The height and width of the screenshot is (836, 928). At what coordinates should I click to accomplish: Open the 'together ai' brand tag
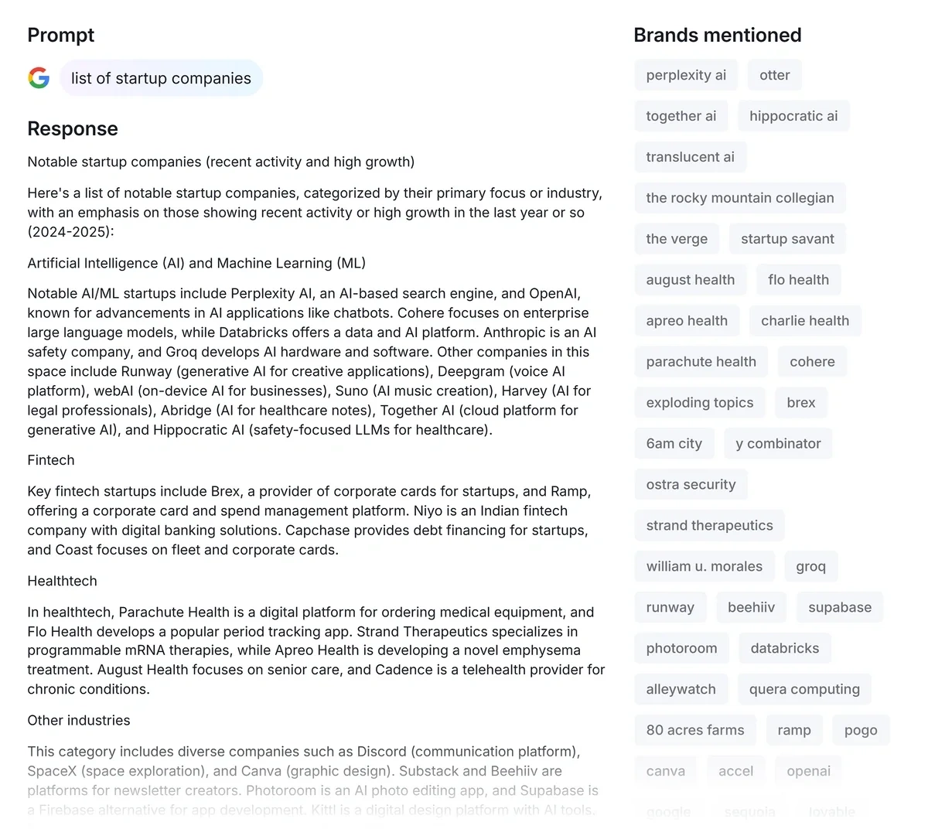coord(681,116)
